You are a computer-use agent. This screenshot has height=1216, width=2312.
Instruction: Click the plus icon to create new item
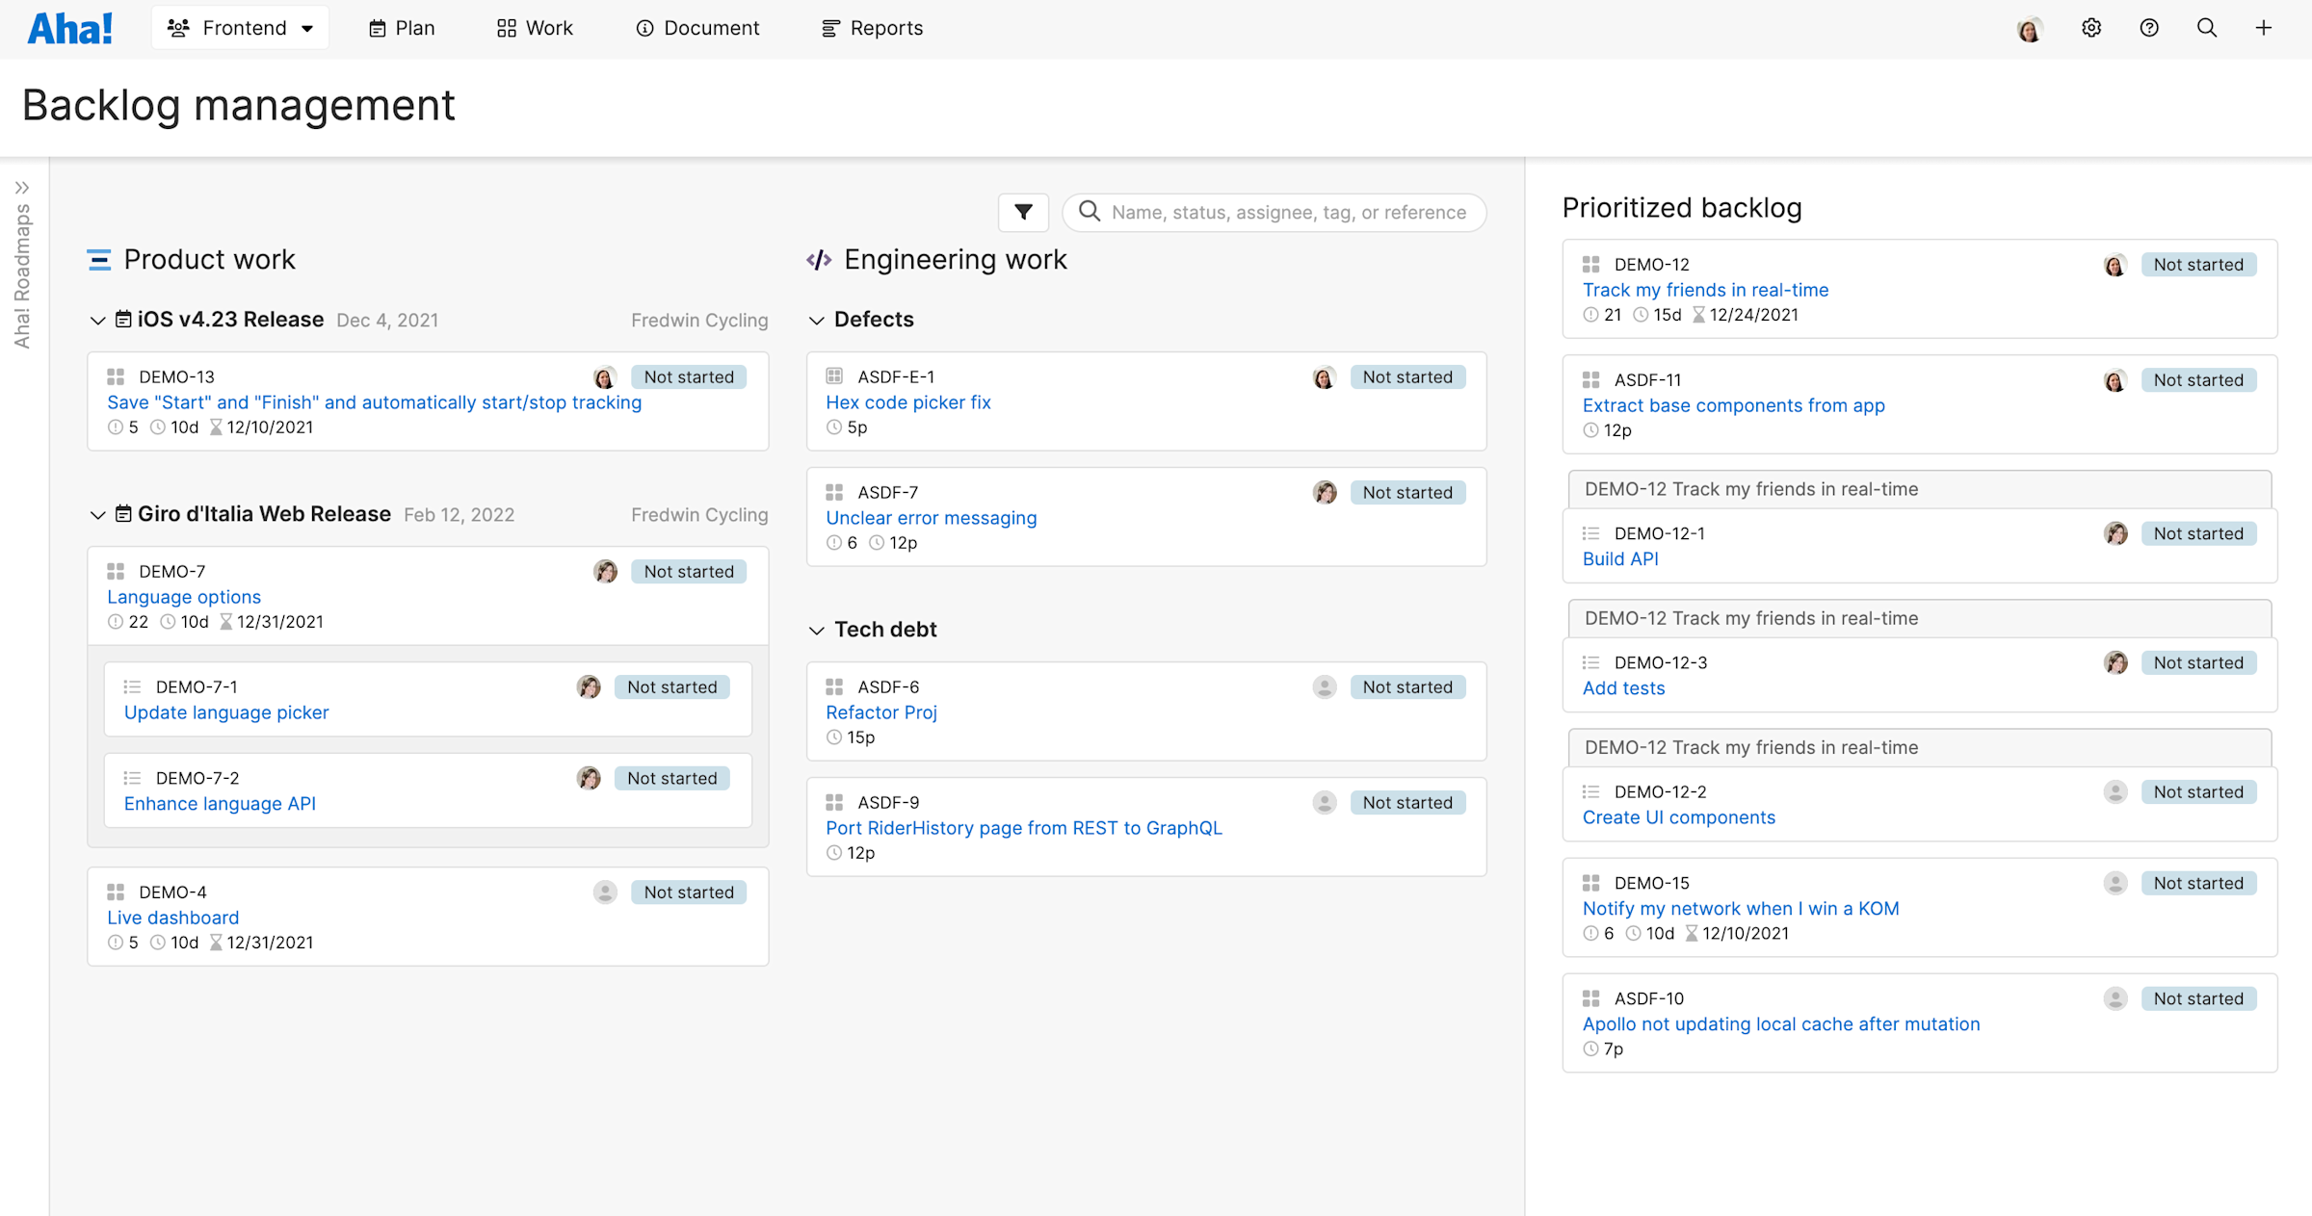coord(2264,28)
